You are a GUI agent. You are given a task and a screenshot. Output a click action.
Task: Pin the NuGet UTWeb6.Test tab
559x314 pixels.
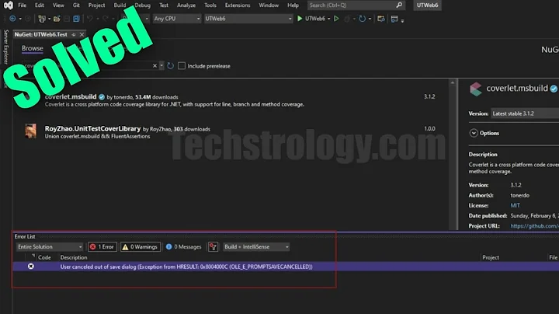[x=74, y=35]
